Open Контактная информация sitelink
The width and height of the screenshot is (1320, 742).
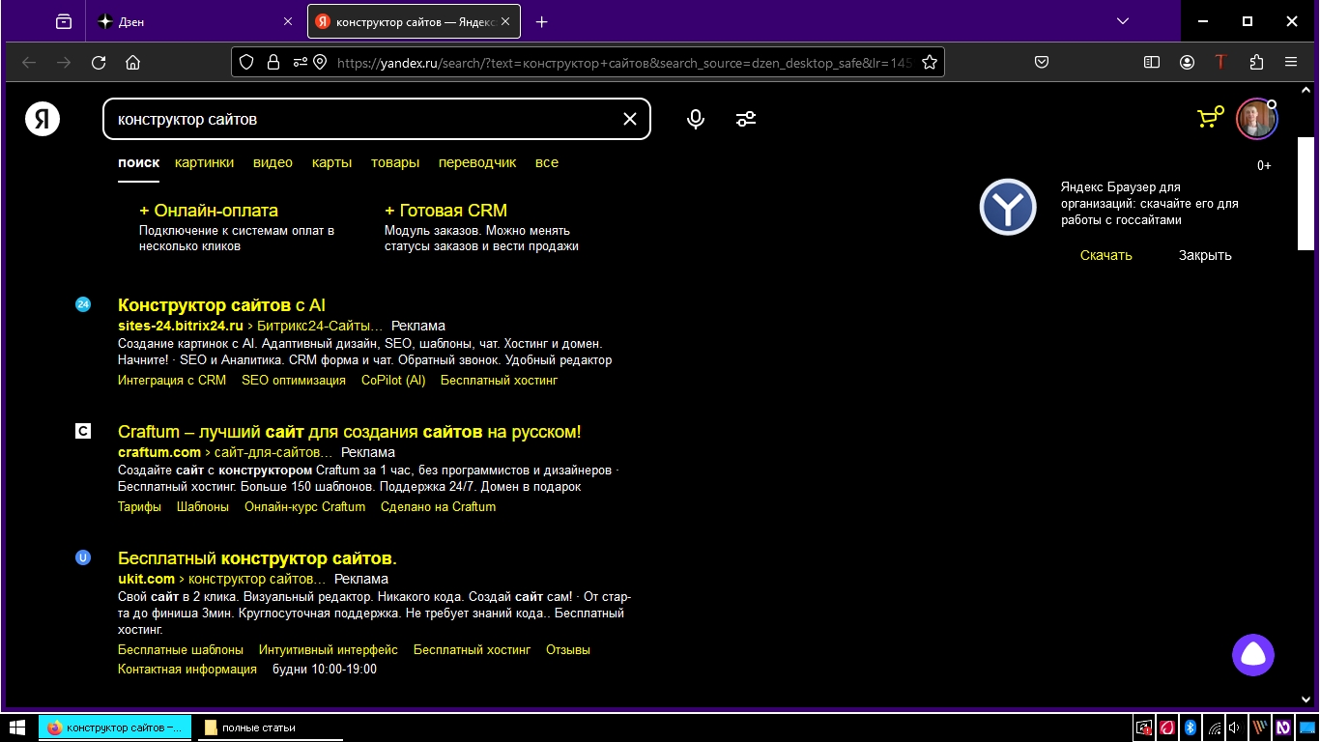pos(187,669)
